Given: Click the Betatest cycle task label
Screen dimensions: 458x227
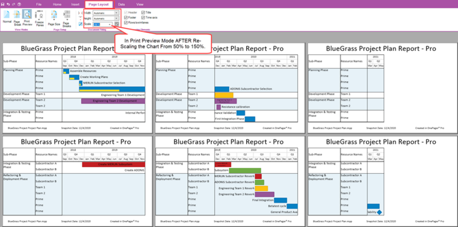Looking at the screenshot, I should click(x=277, y=206).
